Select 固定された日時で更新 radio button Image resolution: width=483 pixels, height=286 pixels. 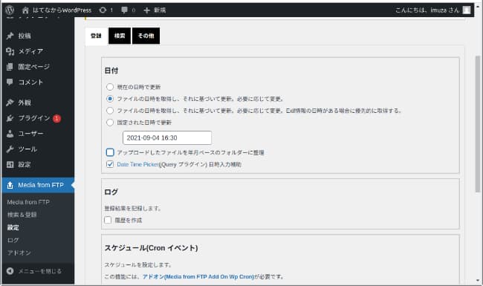tap(110, 123)
